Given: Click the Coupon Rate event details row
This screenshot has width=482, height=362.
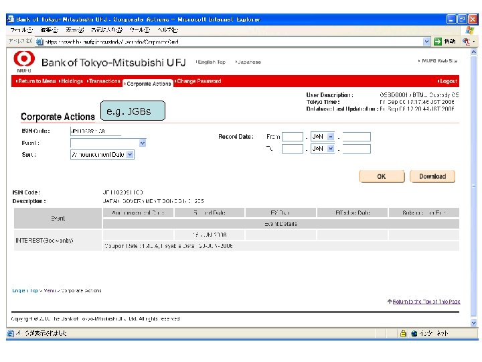Looking at the screenshot, I should tap(281, 246).
